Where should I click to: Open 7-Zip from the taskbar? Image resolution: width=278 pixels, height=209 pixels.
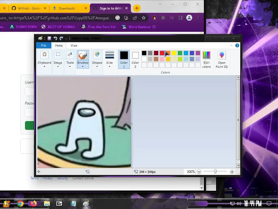[x=59, y=204]
